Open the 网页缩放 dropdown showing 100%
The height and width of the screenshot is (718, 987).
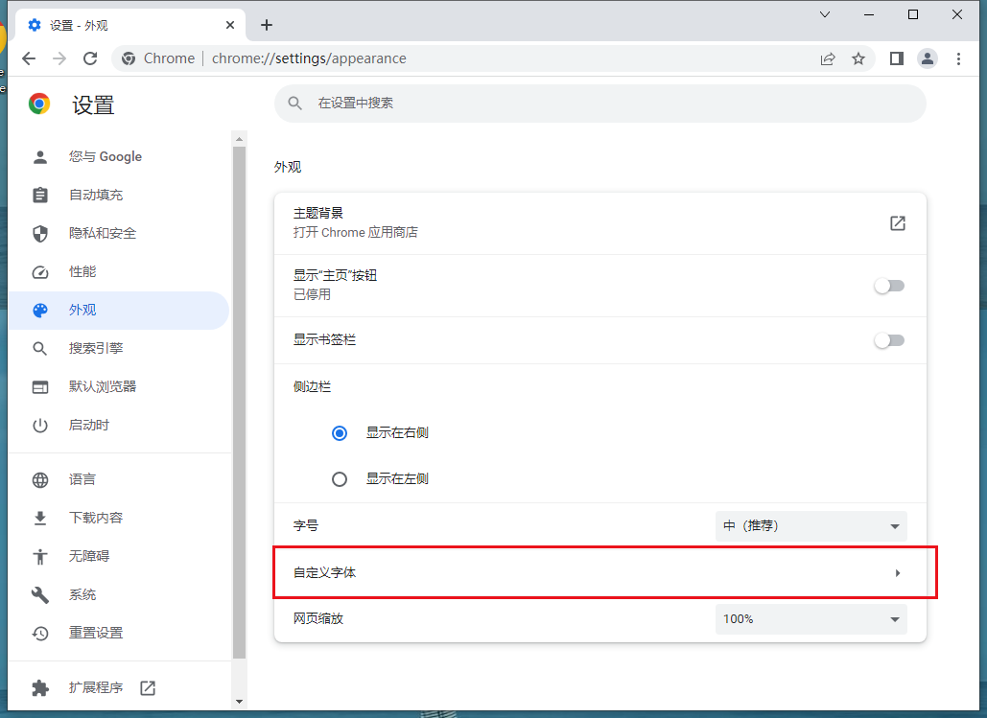811,619
